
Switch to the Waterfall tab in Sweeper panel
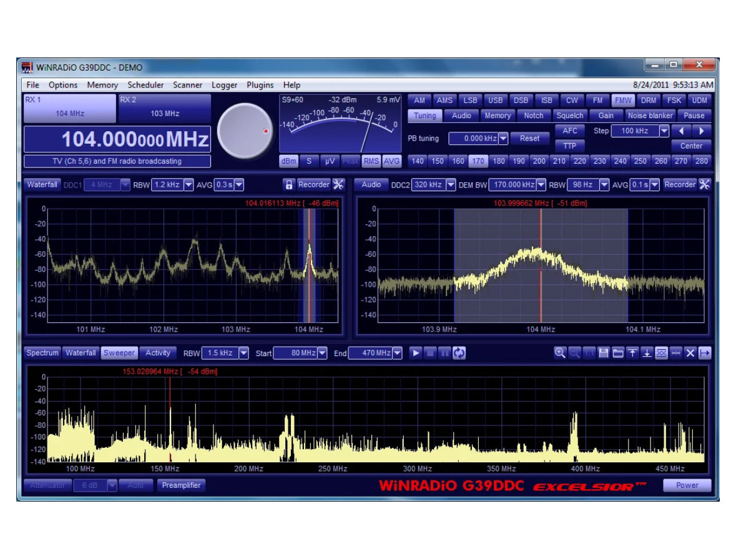click(x=81, y=352)
